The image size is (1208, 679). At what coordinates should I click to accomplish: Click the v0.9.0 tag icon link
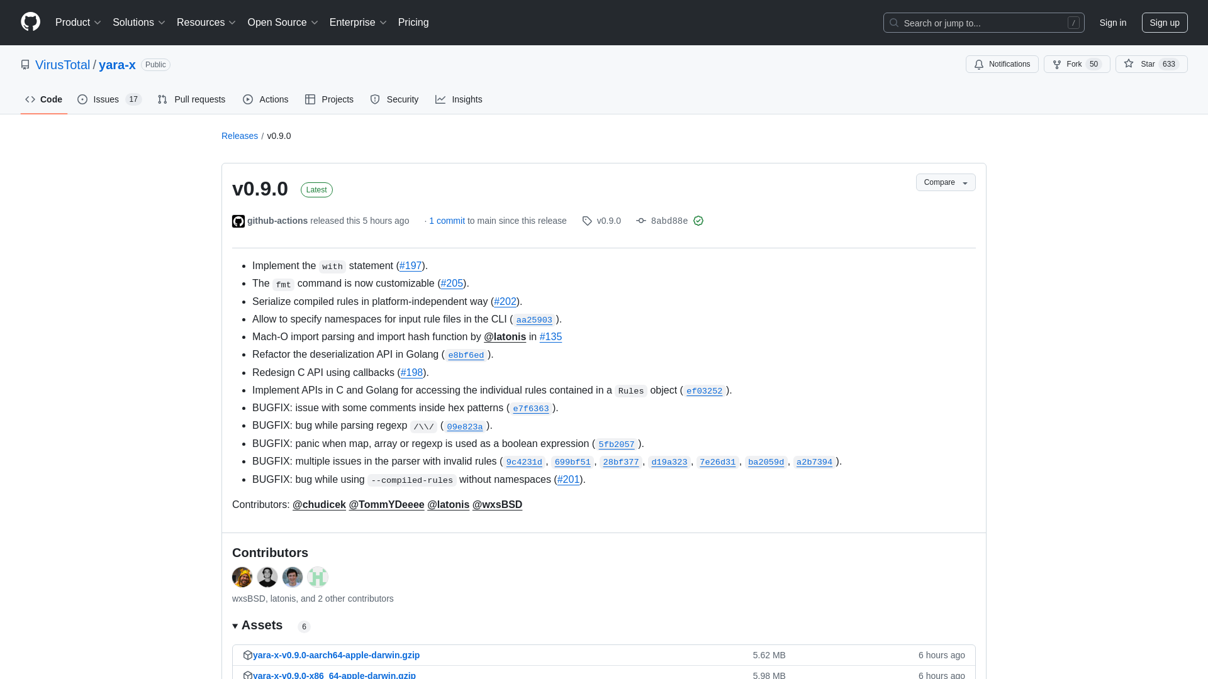pos(601,221)
